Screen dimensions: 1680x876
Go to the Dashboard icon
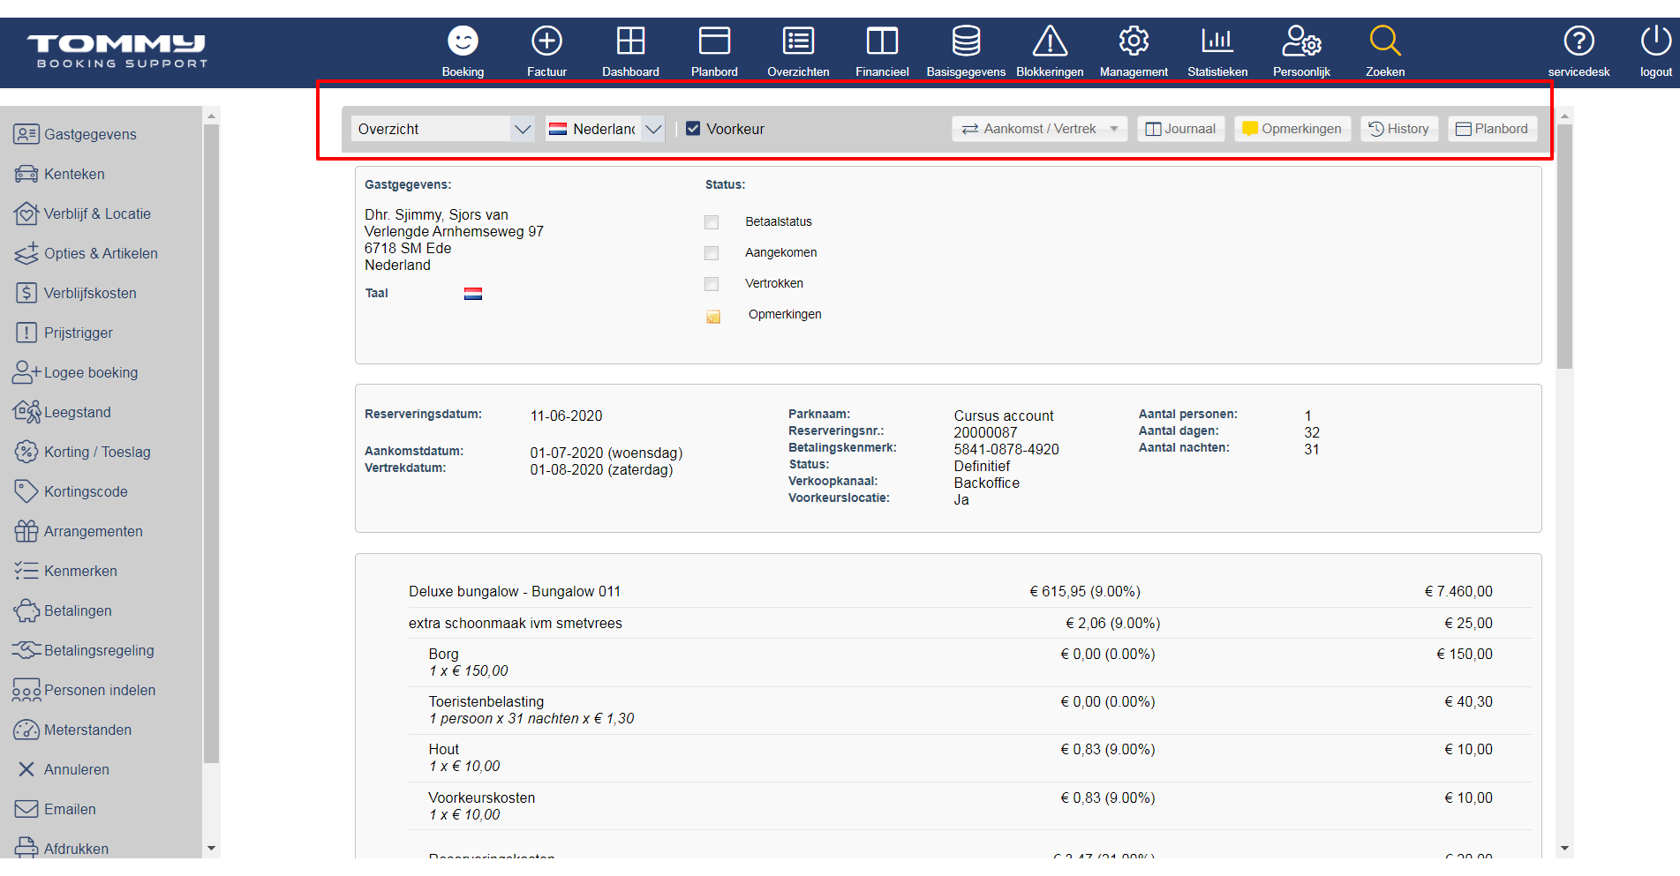(630, 41)
